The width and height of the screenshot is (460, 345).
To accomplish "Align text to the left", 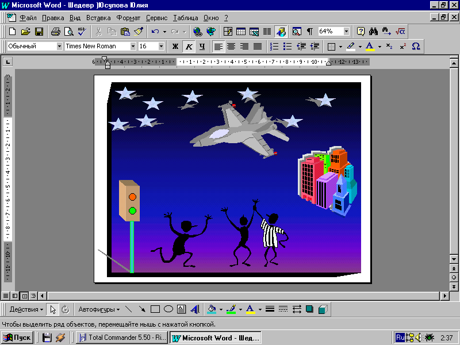I will pyautogui.click(x=218, y=47).
